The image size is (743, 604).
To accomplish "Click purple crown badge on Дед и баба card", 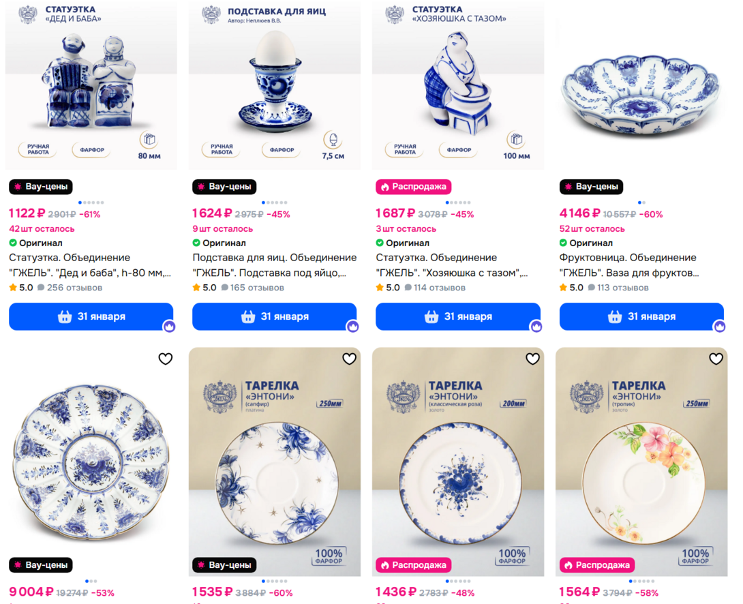I will pyautogui.click(x=169, y=327).
